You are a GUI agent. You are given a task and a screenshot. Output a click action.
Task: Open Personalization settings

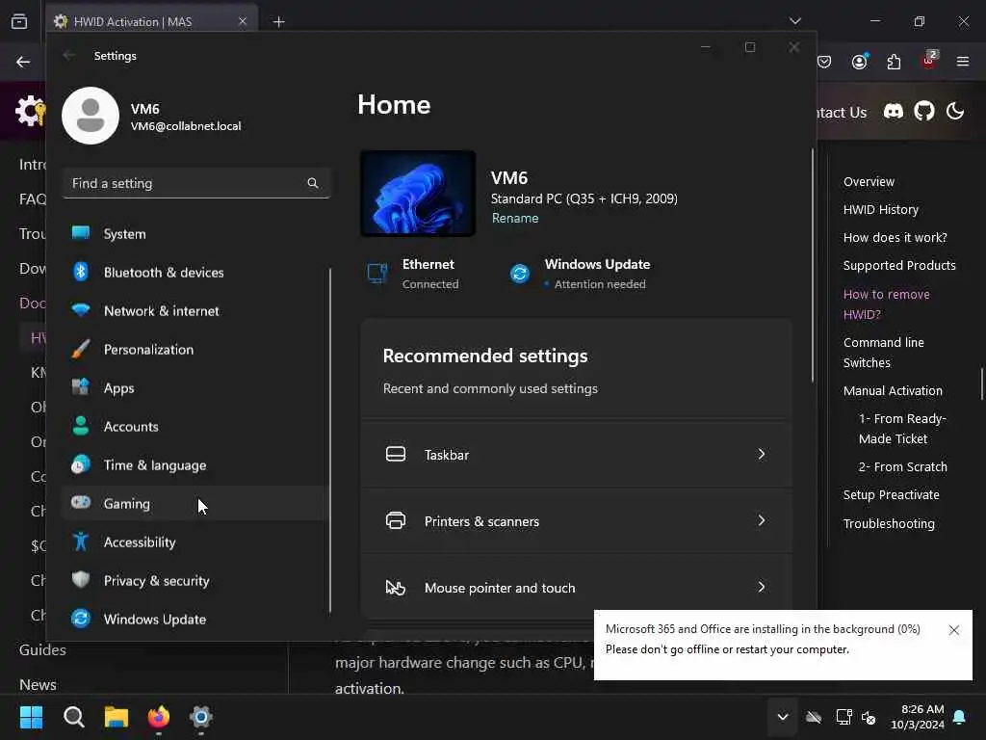pyautogui.click(x=195, y=349)
